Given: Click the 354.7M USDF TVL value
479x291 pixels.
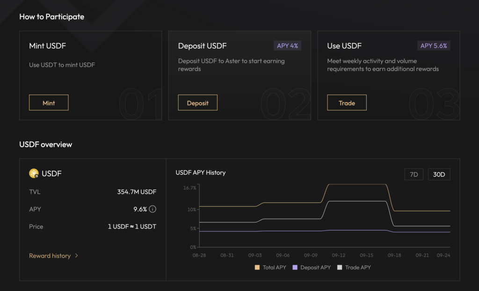Looking at the screenshot, I should 137,192.
